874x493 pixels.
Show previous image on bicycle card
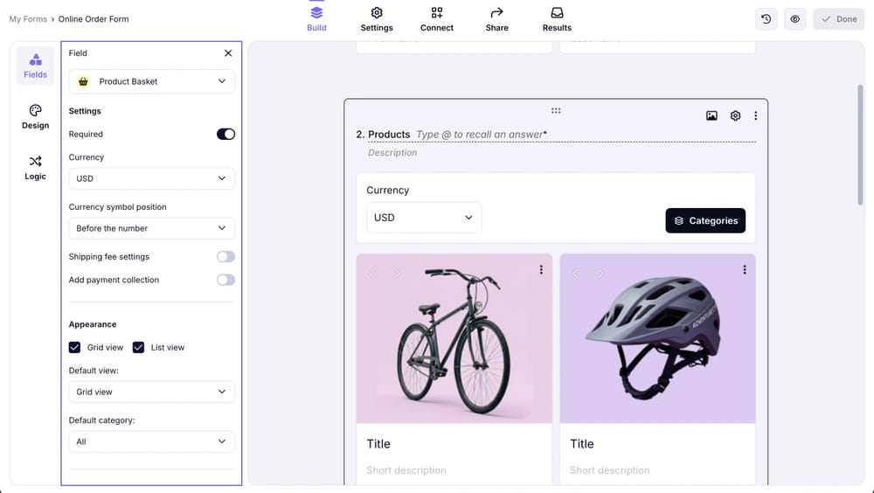tap(372, 274)
